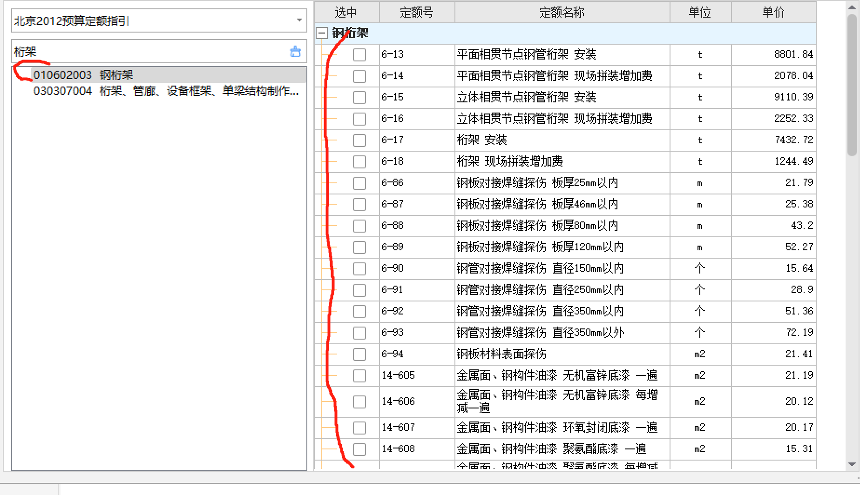860x495 pixels.
Task: Check the box for quota 14-606
Action: 359,401
